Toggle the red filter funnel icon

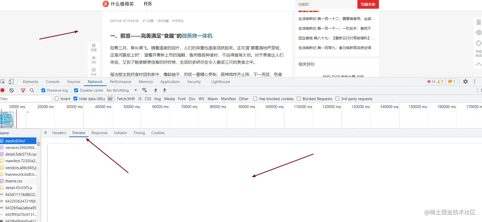23,90
